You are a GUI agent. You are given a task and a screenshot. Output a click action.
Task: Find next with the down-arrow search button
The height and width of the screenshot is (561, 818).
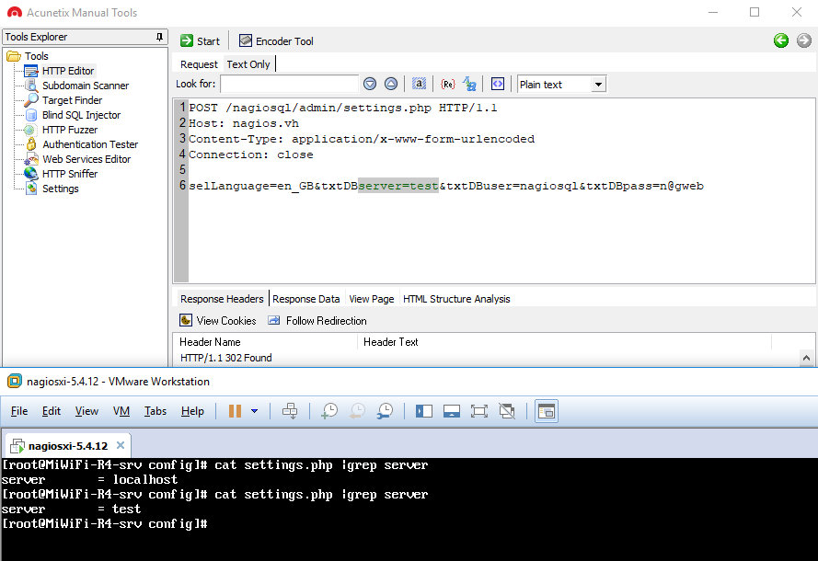coord(370,84)
